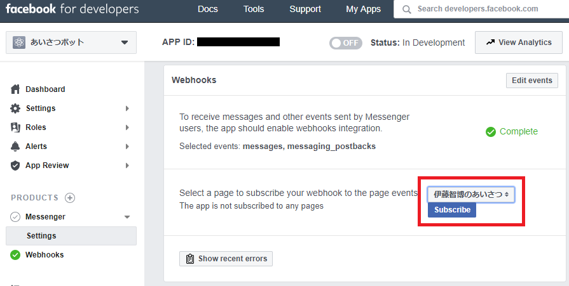Click the APP ID label
The image size is (569, 286).
tap(178, 42)
